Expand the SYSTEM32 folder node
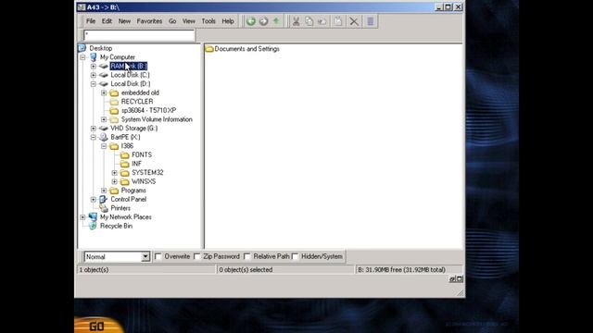Image resolution: width=593 pixels, height=333 pixels. point(115,173)
